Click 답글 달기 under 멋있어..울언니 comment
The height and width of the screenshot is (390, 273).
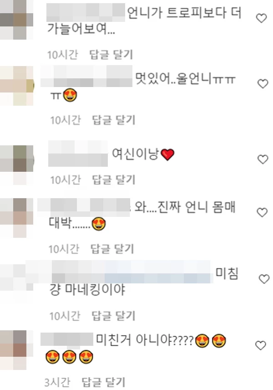point(113,120)
